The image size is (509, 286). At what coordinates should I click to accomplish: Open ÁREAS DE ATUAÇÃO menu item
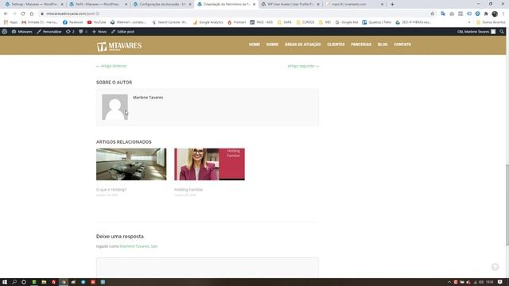302,44
